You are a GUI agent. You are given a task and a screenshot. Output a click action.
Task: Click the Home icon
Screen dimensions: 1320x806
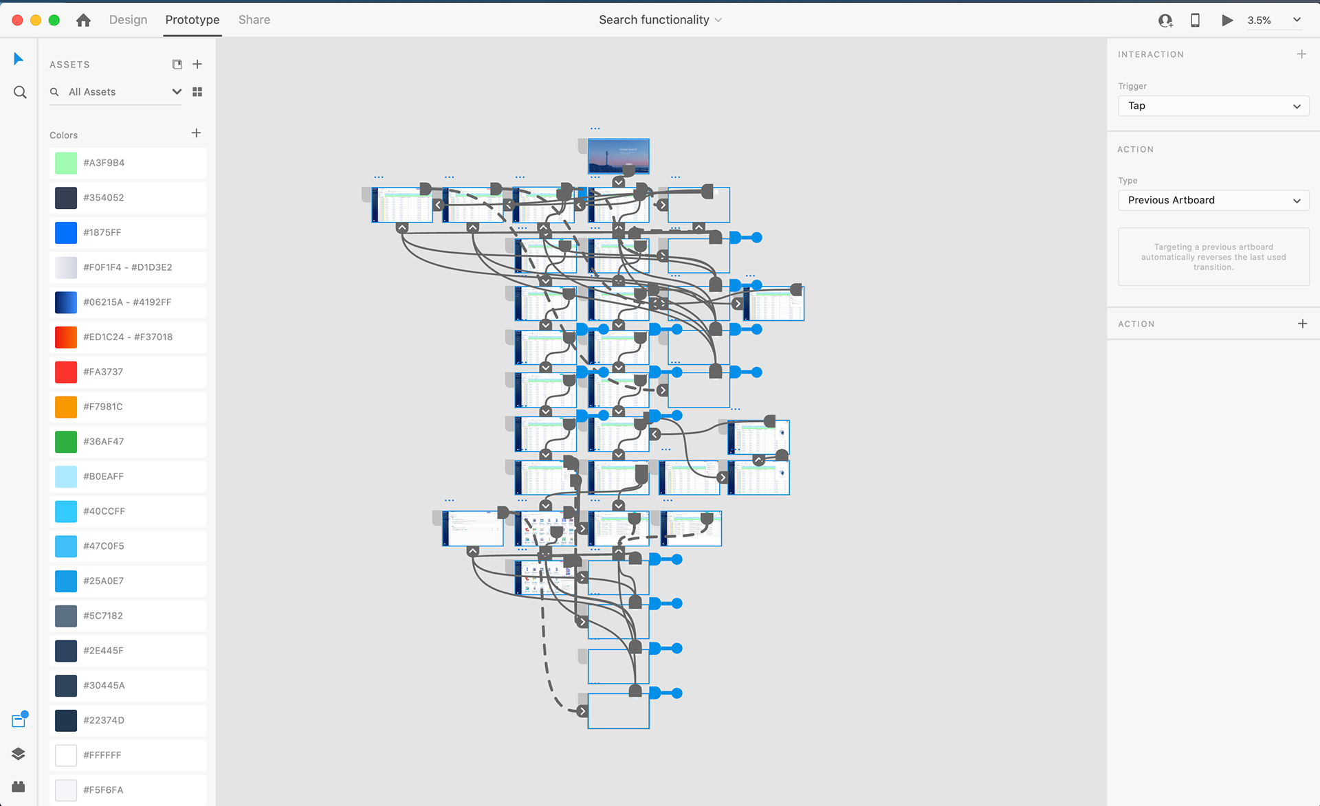(83, 20)
